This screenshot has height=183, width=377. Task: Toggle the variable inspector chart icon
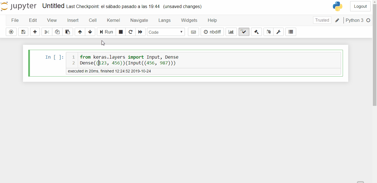(x=231, y=32)
